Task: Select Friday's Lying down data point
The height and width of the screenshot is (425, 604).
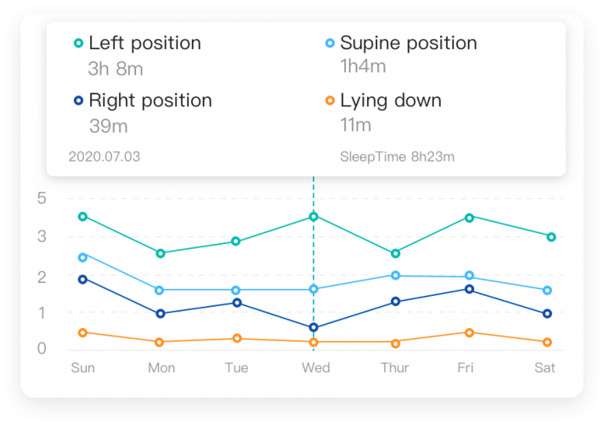Action: point(469,332)
